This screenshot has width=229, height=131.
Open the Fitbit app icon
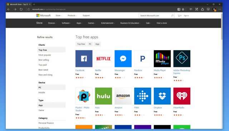coord(143,96)
